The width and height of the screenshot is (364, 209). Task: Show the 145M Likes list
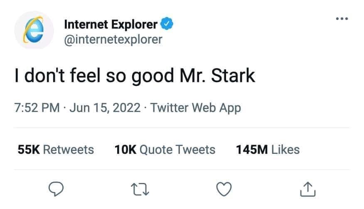coord(268,149)
